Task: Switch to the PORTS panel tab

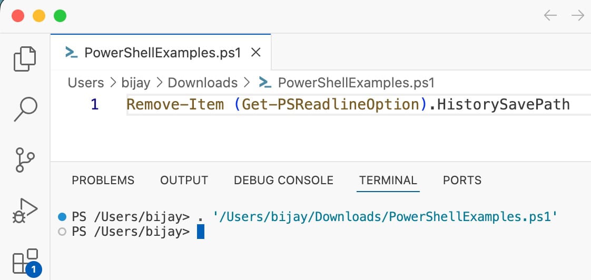Action: (462, 180)
